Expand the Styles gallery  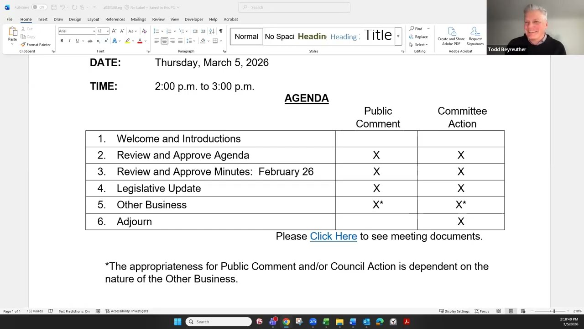pos(398,37)
